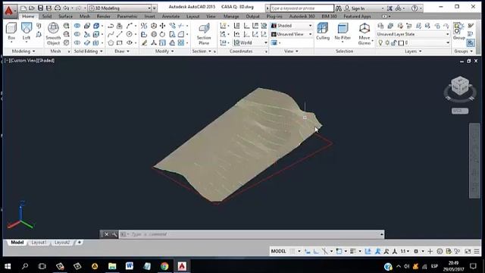This screenshot has width=485, height=273.
Task: Open the command line customize wrench
Action: pos(114,234)
